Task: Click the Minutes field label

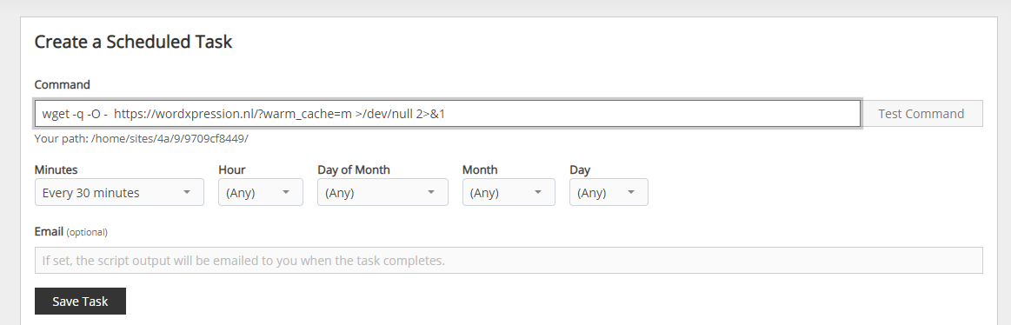Action: (57, 169)
